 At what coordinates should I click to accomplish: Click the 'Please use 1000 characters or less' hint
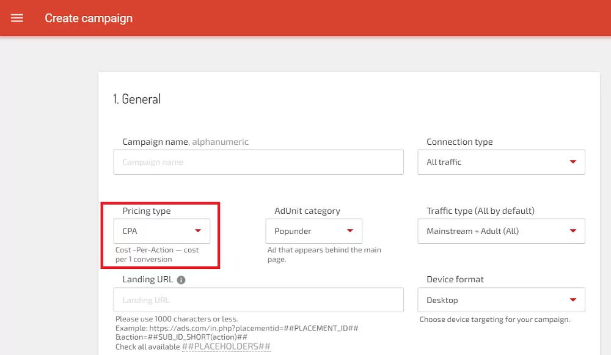click(177, 319)
